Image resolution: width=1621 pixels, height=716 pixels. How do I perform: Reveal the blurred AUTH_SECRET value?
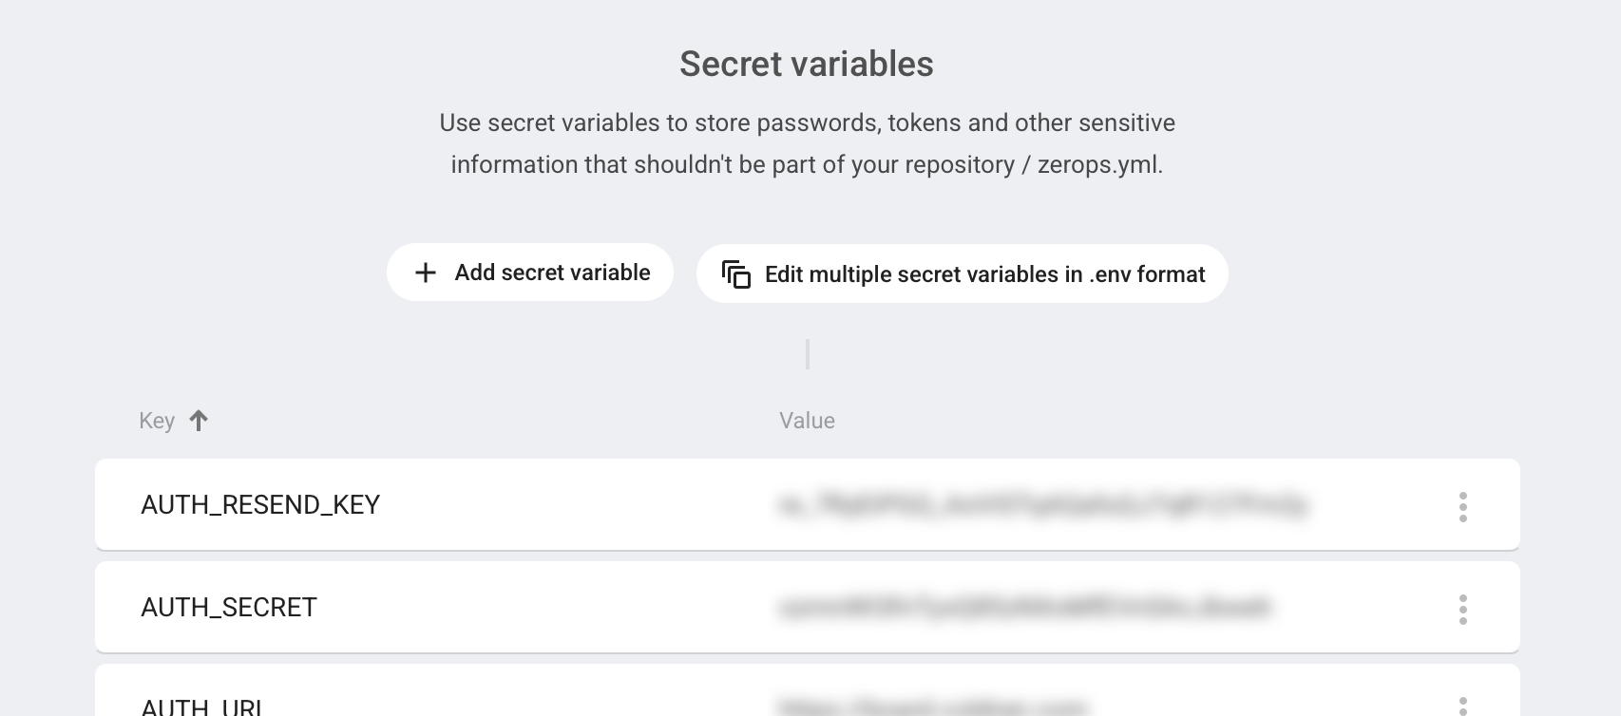(x=1023, y=608)
